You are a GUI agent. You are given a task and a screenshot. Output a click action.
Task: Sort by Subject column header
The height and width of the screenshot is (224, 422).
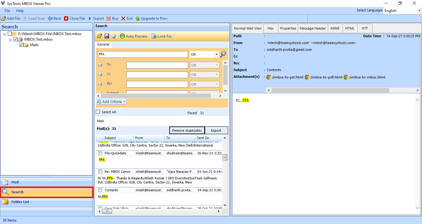[118, 138]
